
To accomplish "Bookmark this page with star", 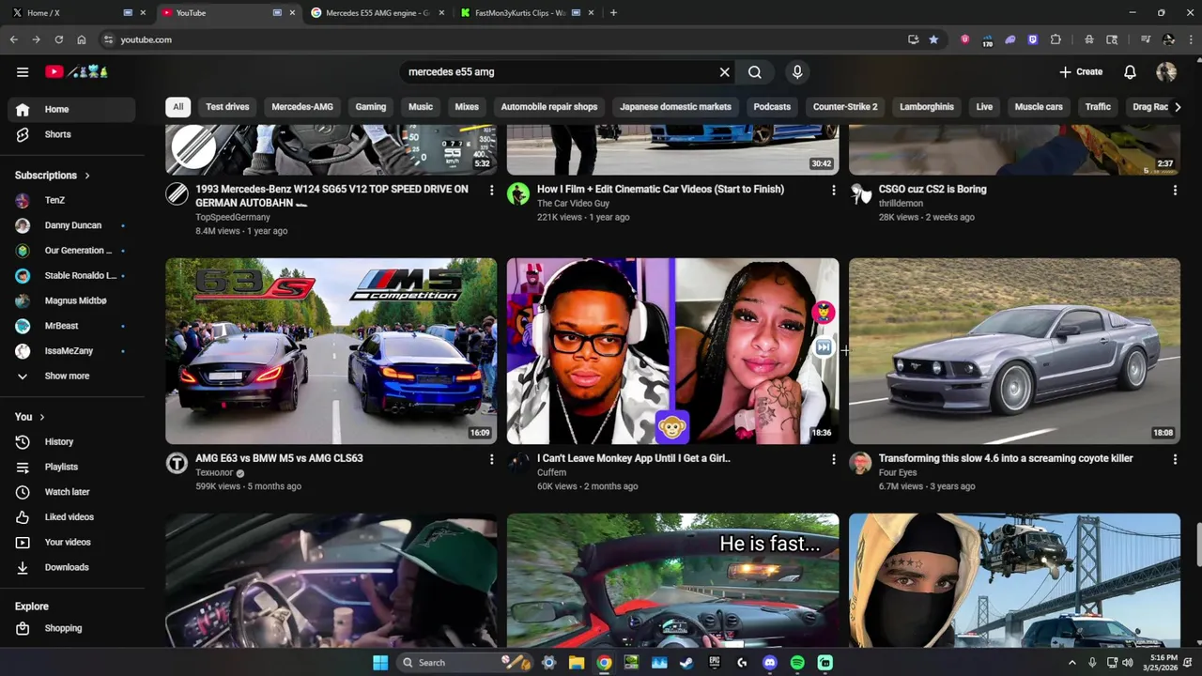I will [933, 39].
